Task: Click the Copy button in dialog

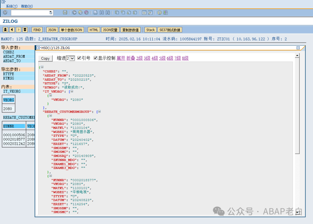Action: coord(45,58)
